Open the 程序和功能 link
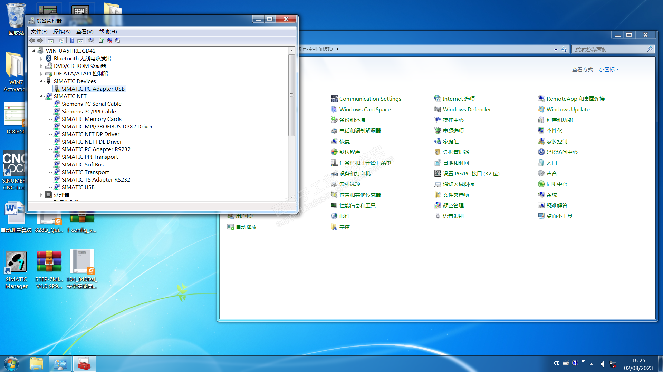This screenshot has height=372, width=663. pyautogui.click(x=559, y=120)
